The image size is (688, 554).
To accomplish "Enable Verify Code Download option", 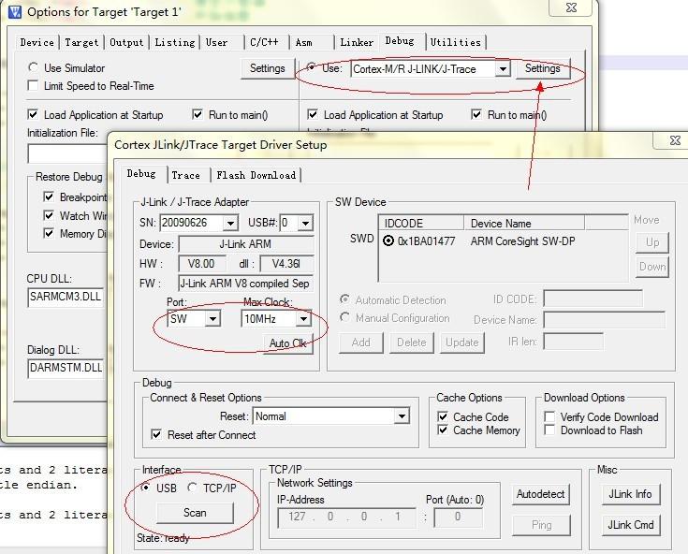I will coord(550,417).
